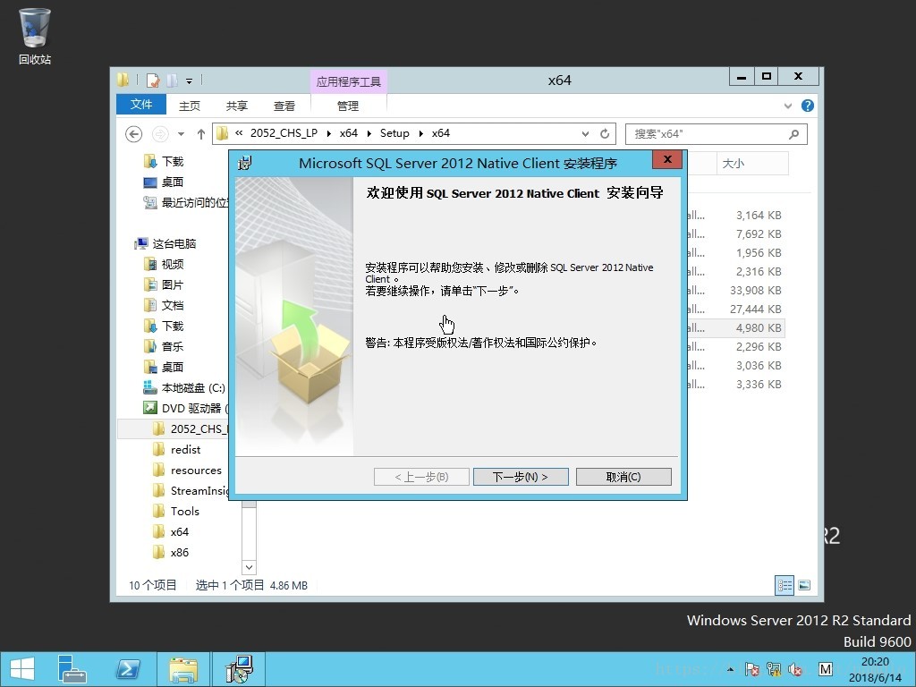Open the recent locations dropdown arrow

[181, 134]
